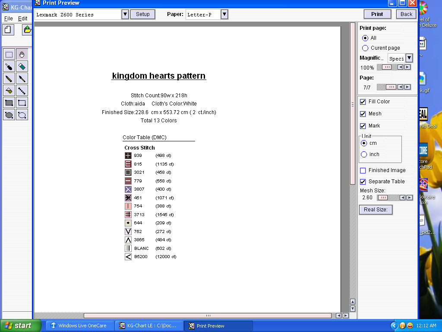Choose the paint bucket fill tool
Screen dimensions: 442x332
pos(9,90)
